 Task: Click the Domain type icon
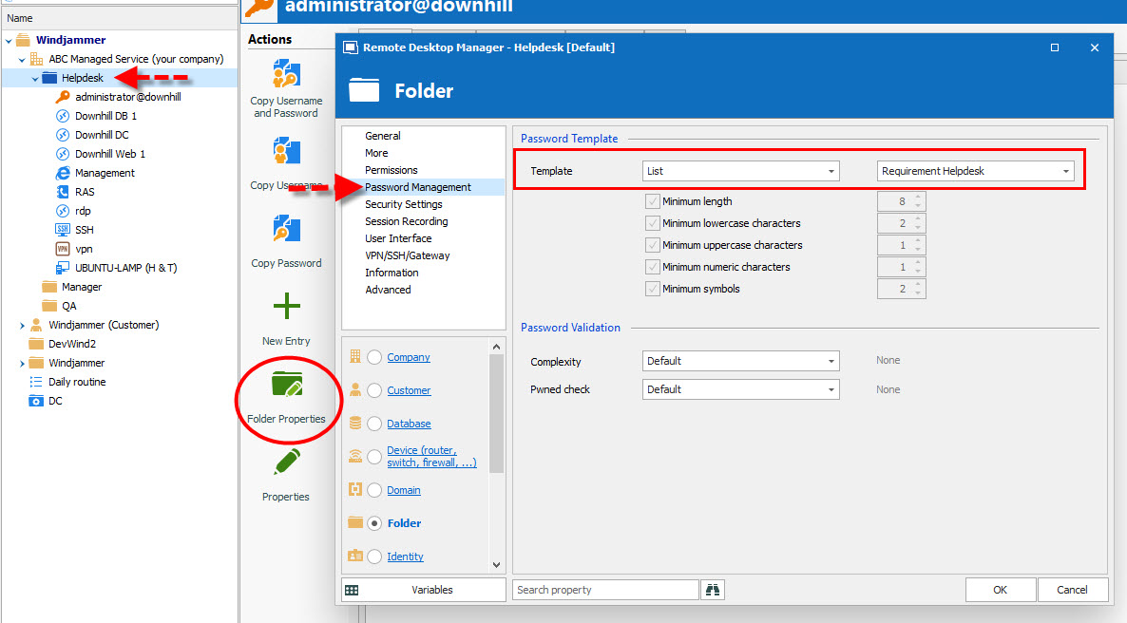[355, 489]
